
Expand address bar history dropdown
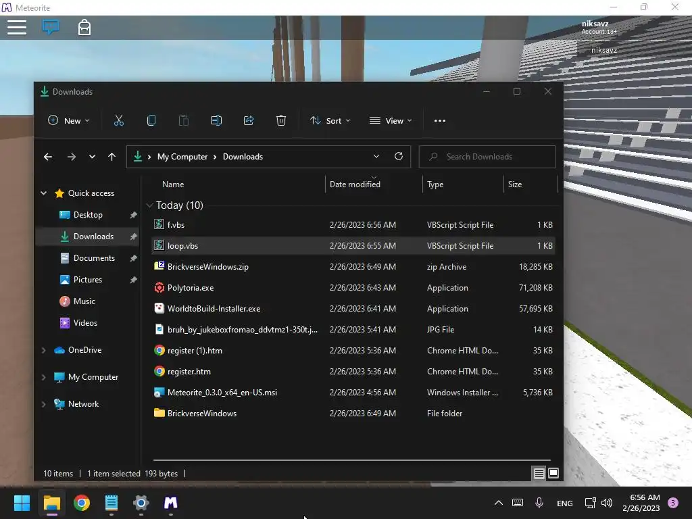coord(376,156)
